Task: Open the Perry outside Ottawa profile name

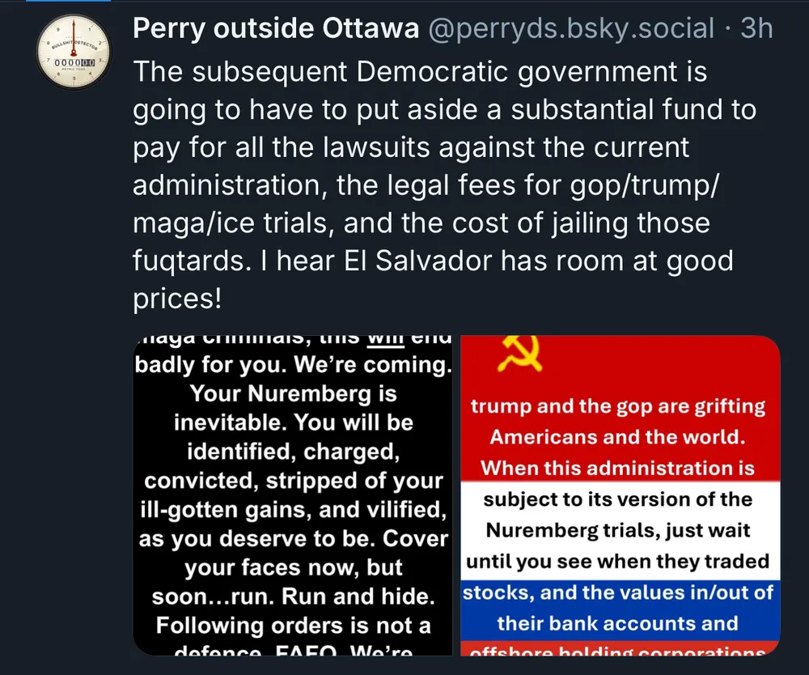Action: tap(275, 29)
